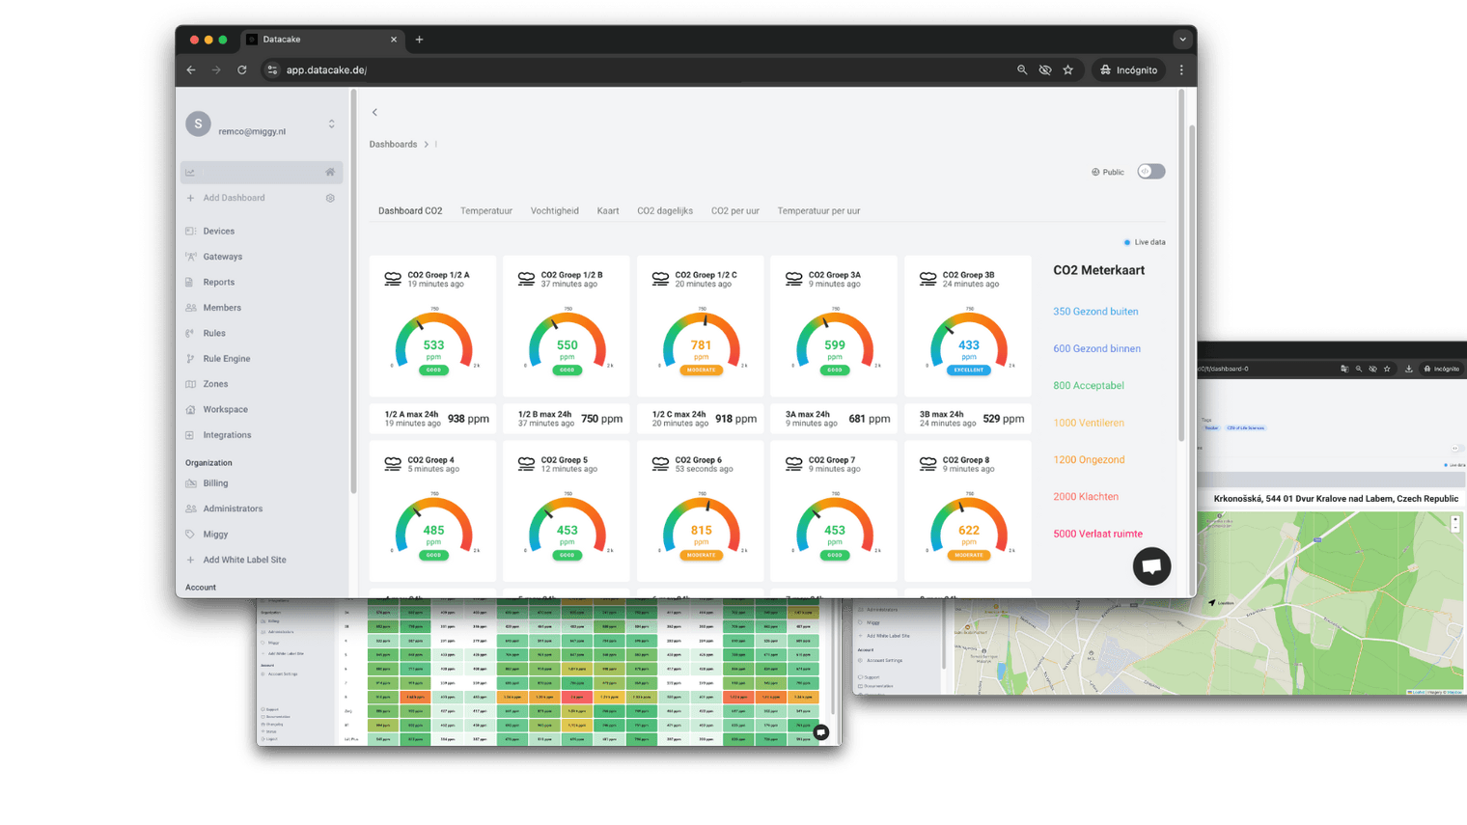1467x825 pixels.
Task: Toggle the Public dashboard switch
Action: (x=1150, y=172)
